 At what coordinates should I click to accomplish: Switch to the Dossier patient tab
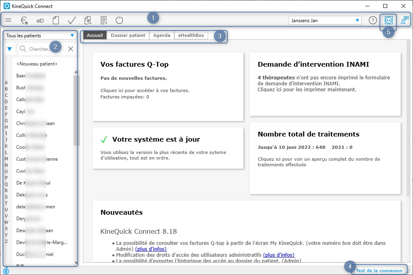(128, 35)
